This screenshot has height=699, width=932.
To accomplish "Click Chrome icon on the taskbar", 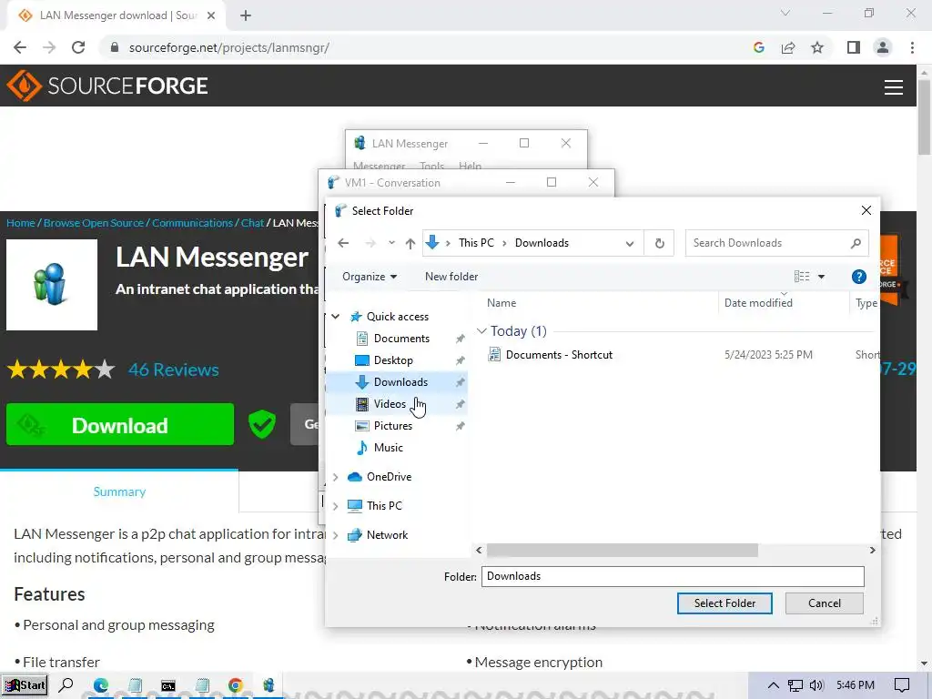I will click(x=236, y=685).
